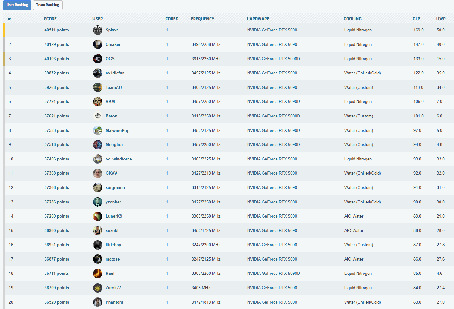Switch to the Team Ranking tab

(x=47, y=5)
